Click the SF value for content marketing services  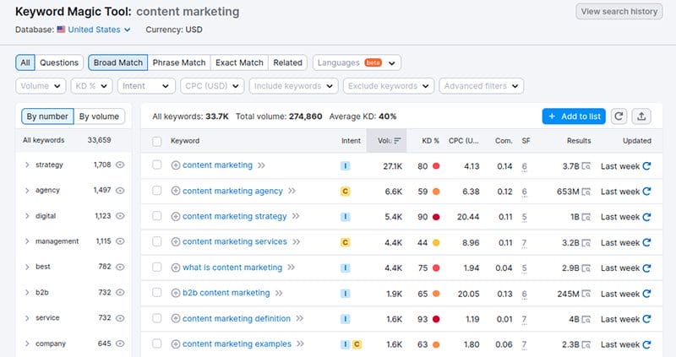524,243
